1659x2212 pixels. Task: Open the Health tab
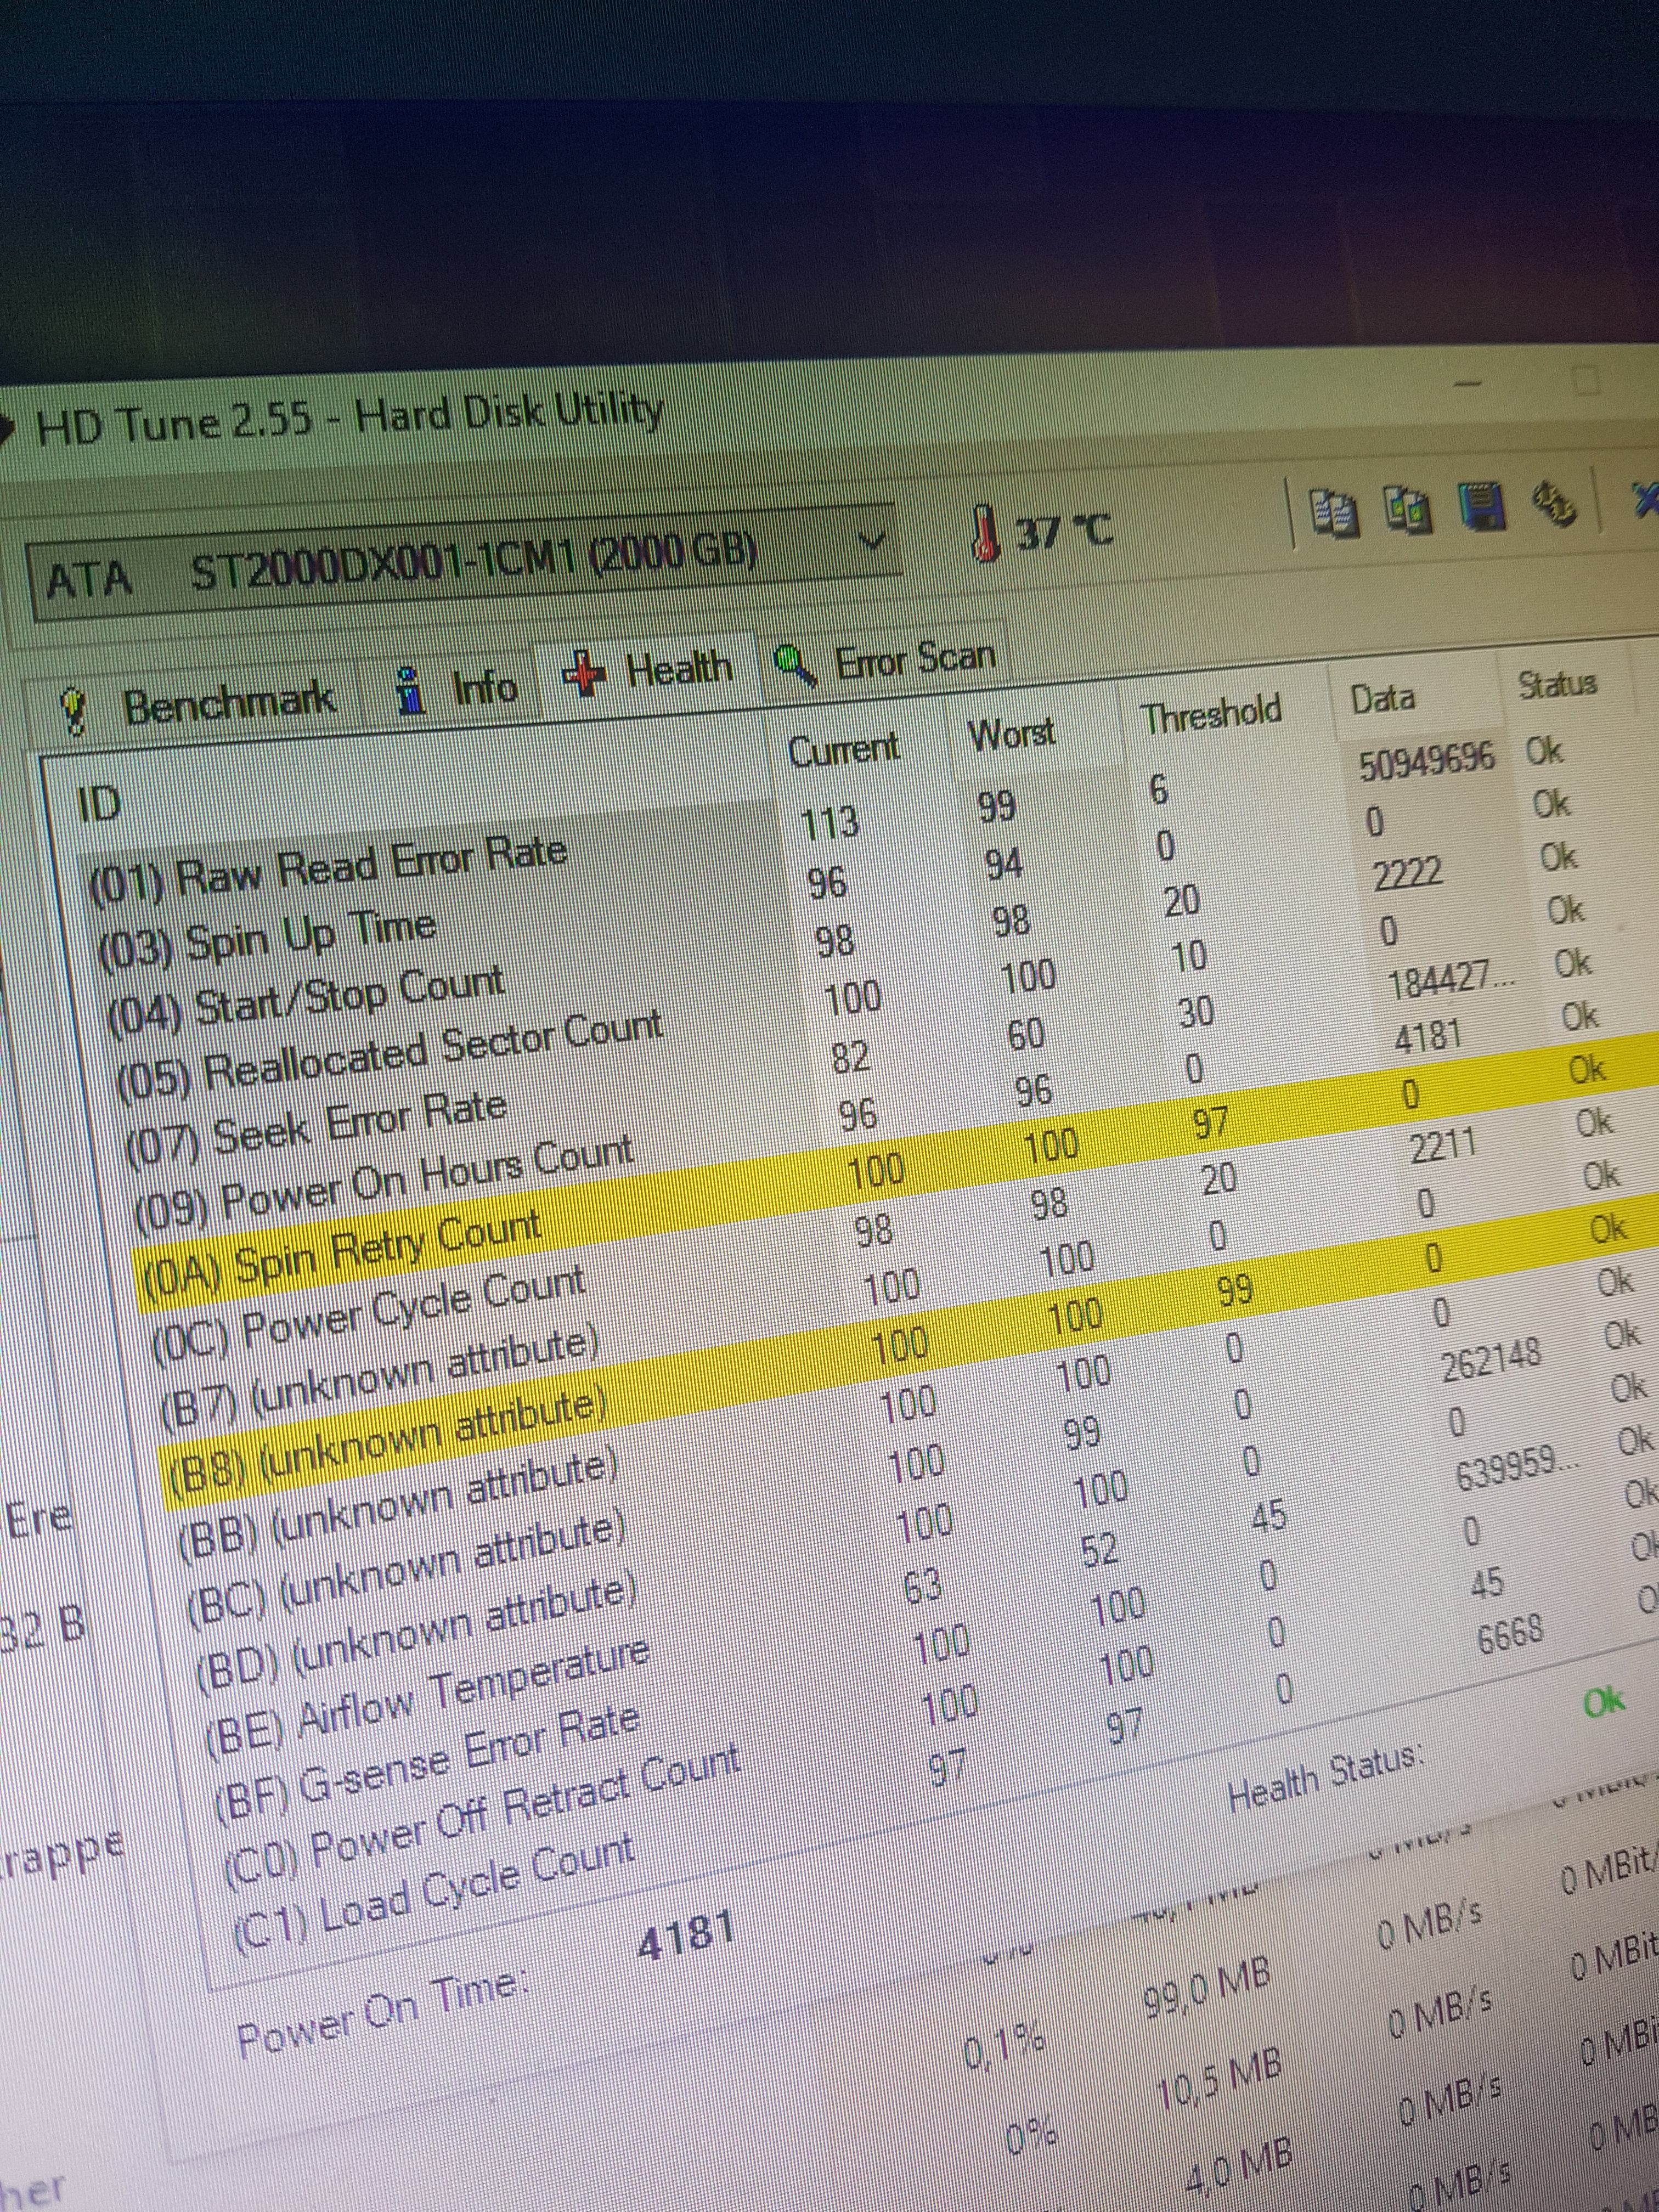pyautogui.click(x=648, y=670)
